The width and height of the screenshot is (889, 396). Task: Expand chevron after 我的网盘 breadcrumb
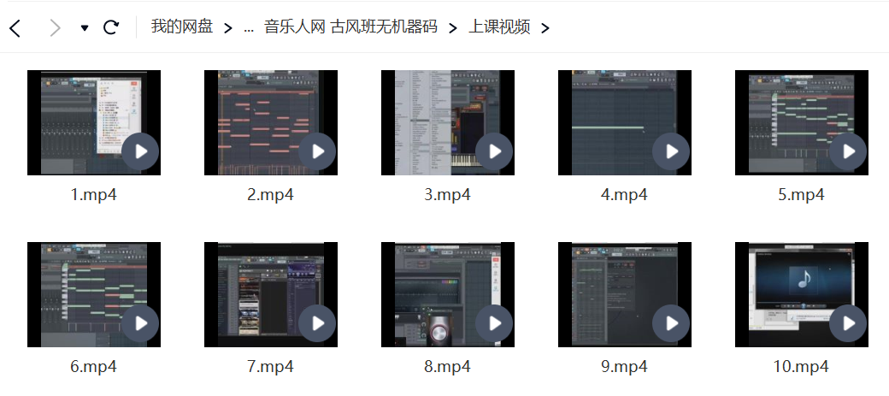[227, 28]
